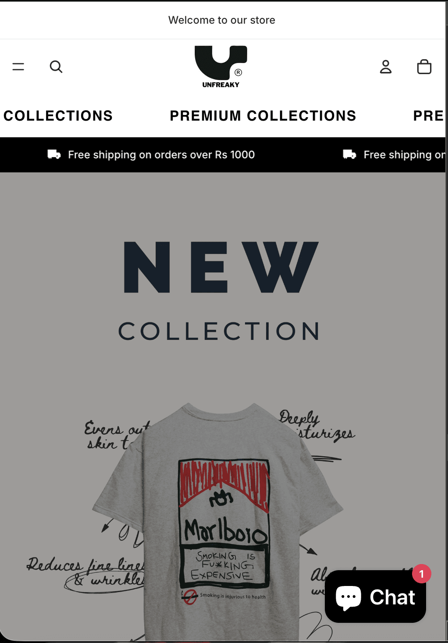
Task: Select the grey Marlboro t-shirt image
Action: click(x=218, y=522)
